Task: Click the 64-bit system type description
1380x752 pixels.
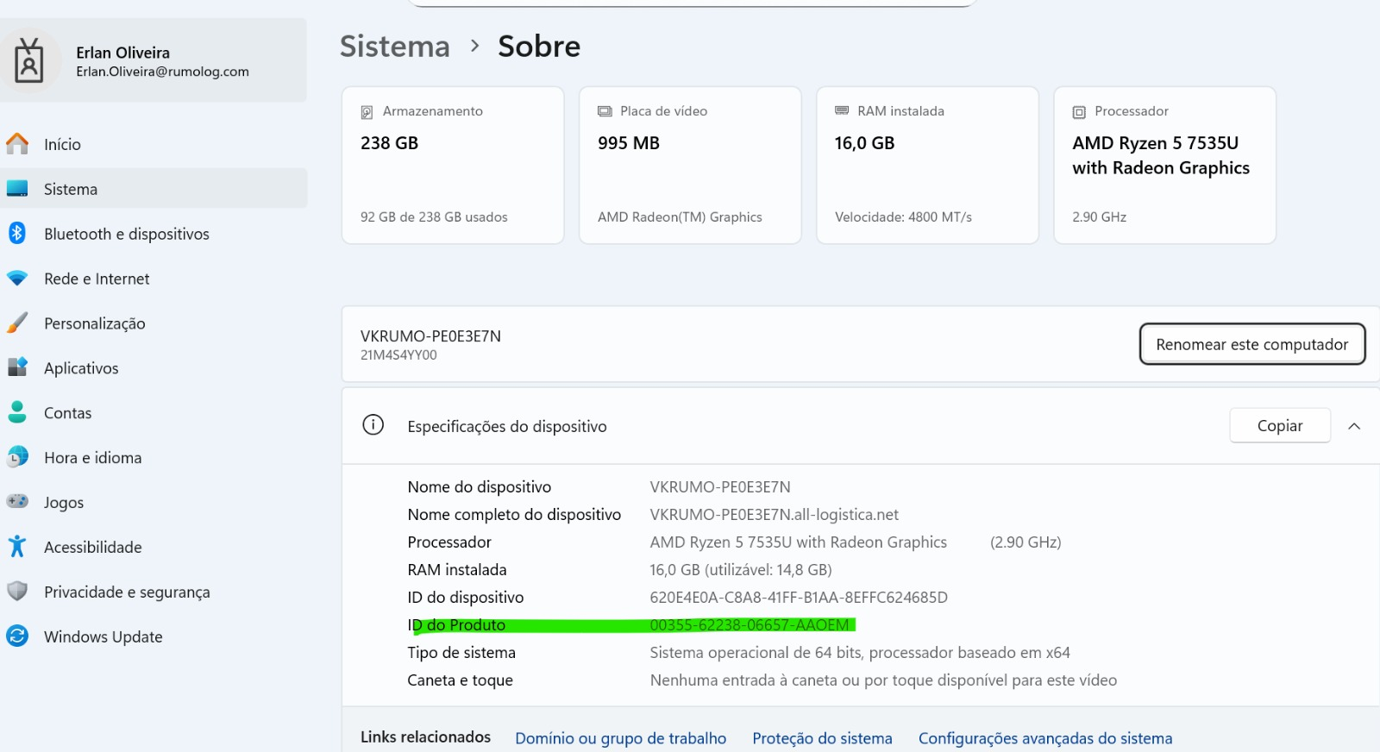Action: [x=860, y=653]
